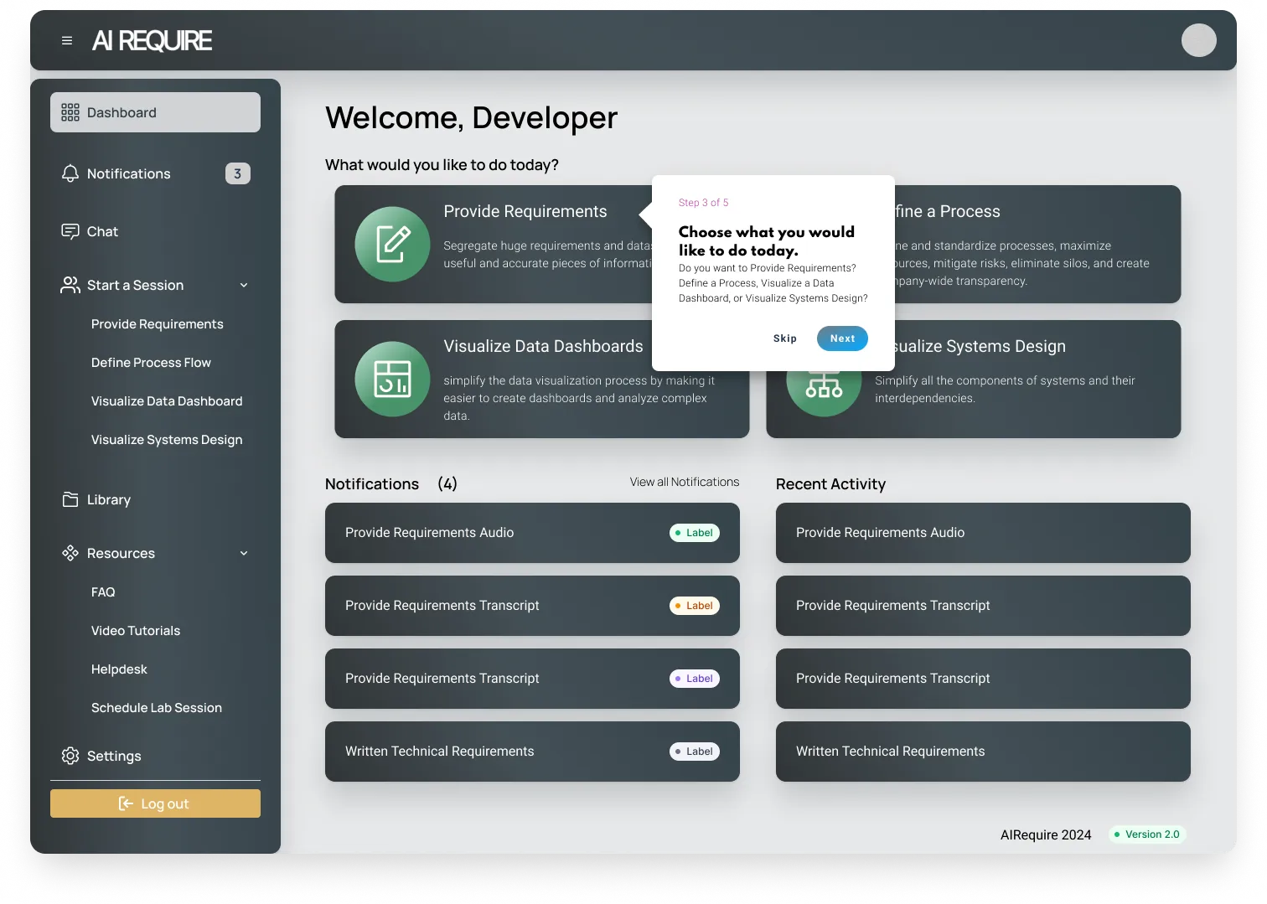Image resolution: width=1267 pixels, height=904 pixels.
Task: Click the orange Label tag
Action: pyautogui.click(x=695, y=606)
